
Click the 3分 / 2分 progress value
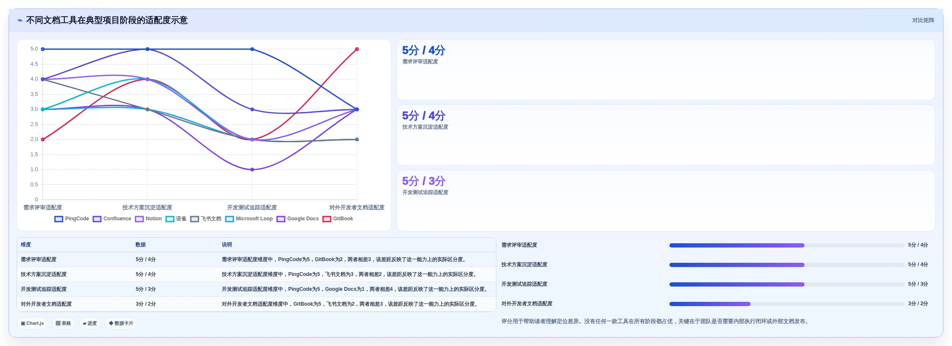918,304
